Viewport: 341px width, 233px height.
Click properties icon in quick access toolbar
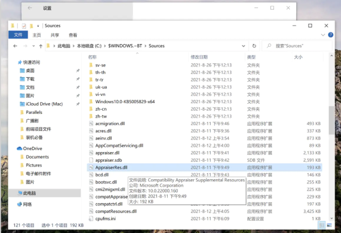tap(24, 26)
